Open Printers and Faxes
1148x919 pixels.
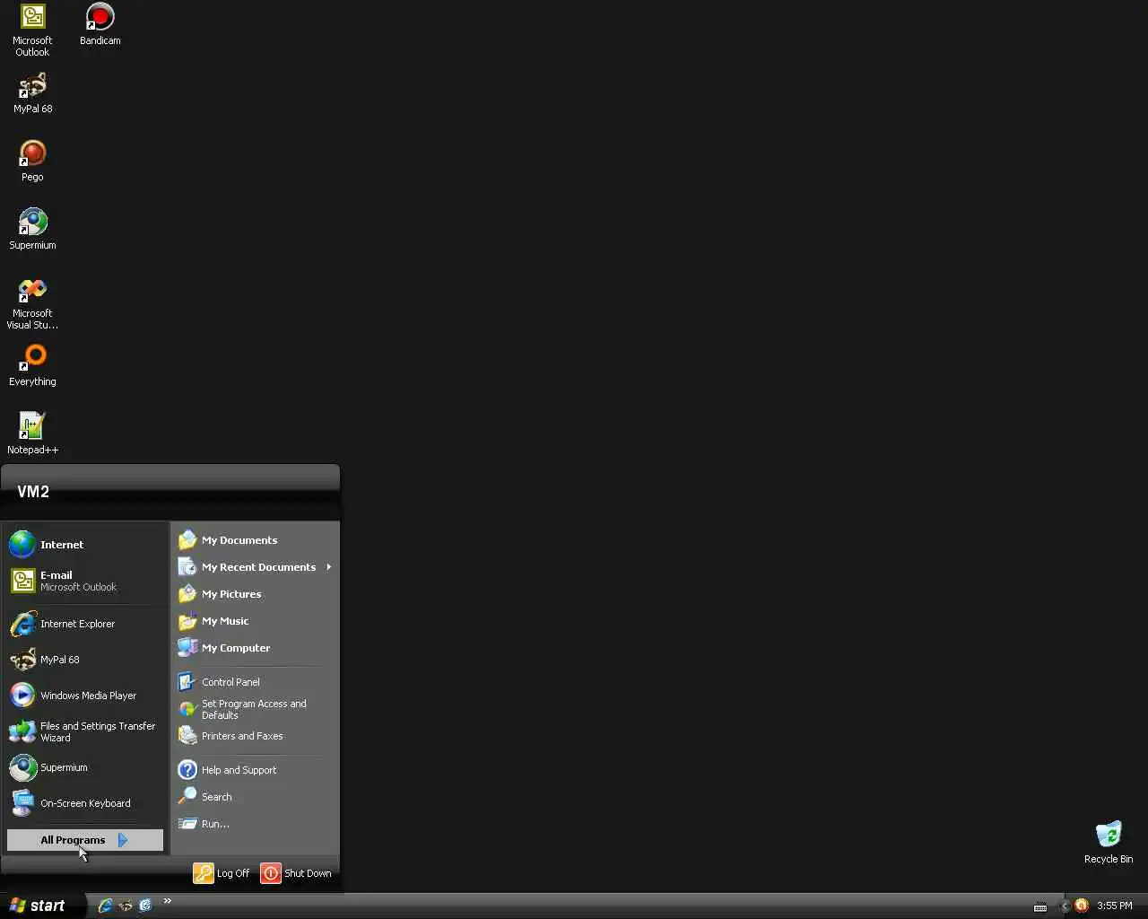[x=255, y=736]
